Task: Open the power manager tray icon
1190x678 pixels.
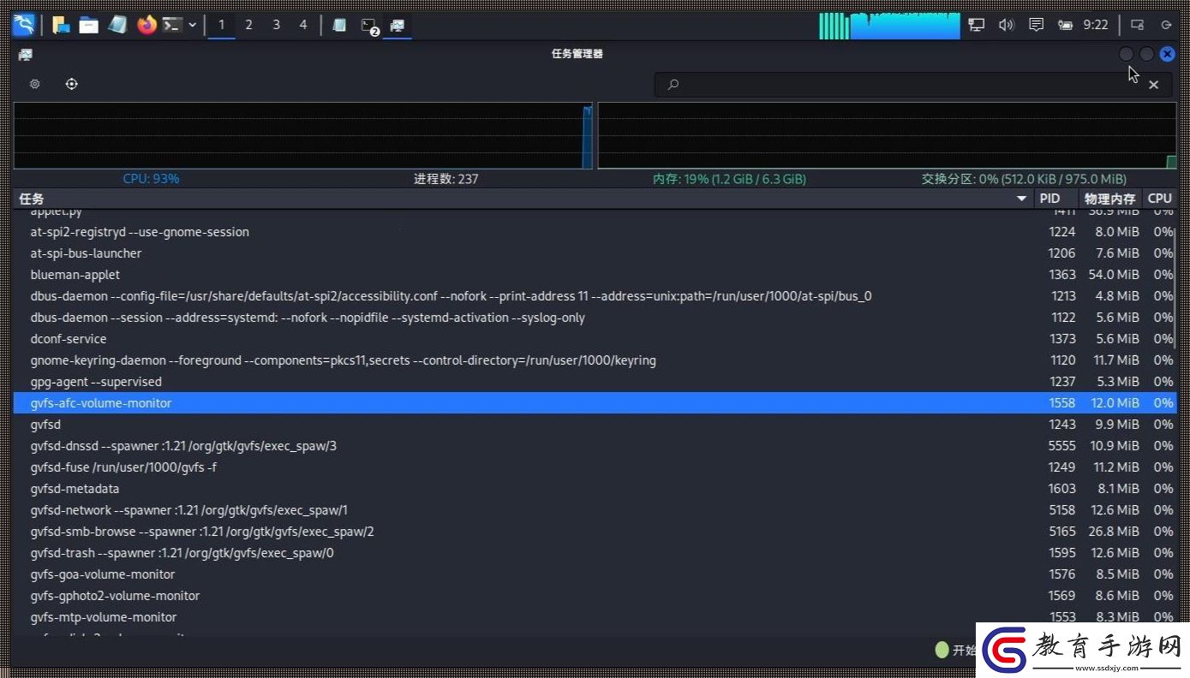Action: tap(1065, 25)
